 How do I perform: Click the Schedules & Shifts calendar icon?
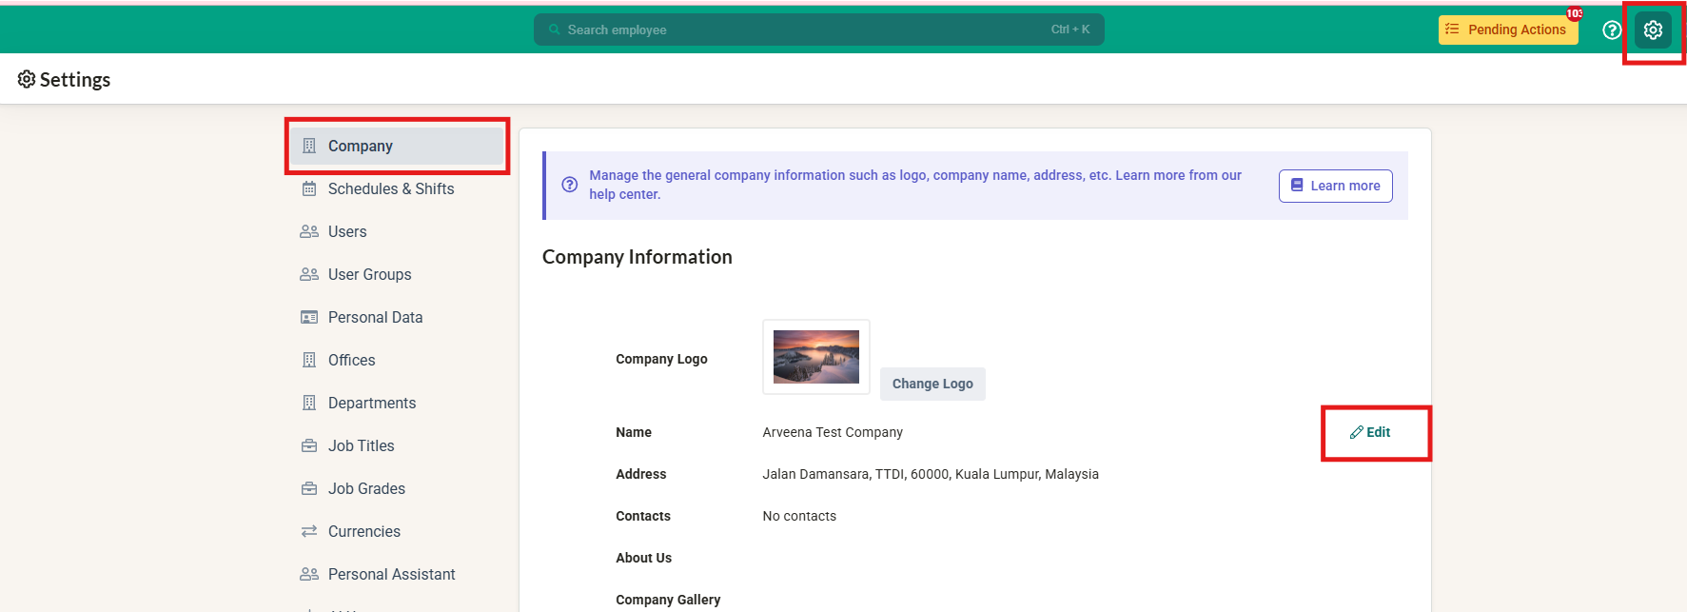pos(309,188)
